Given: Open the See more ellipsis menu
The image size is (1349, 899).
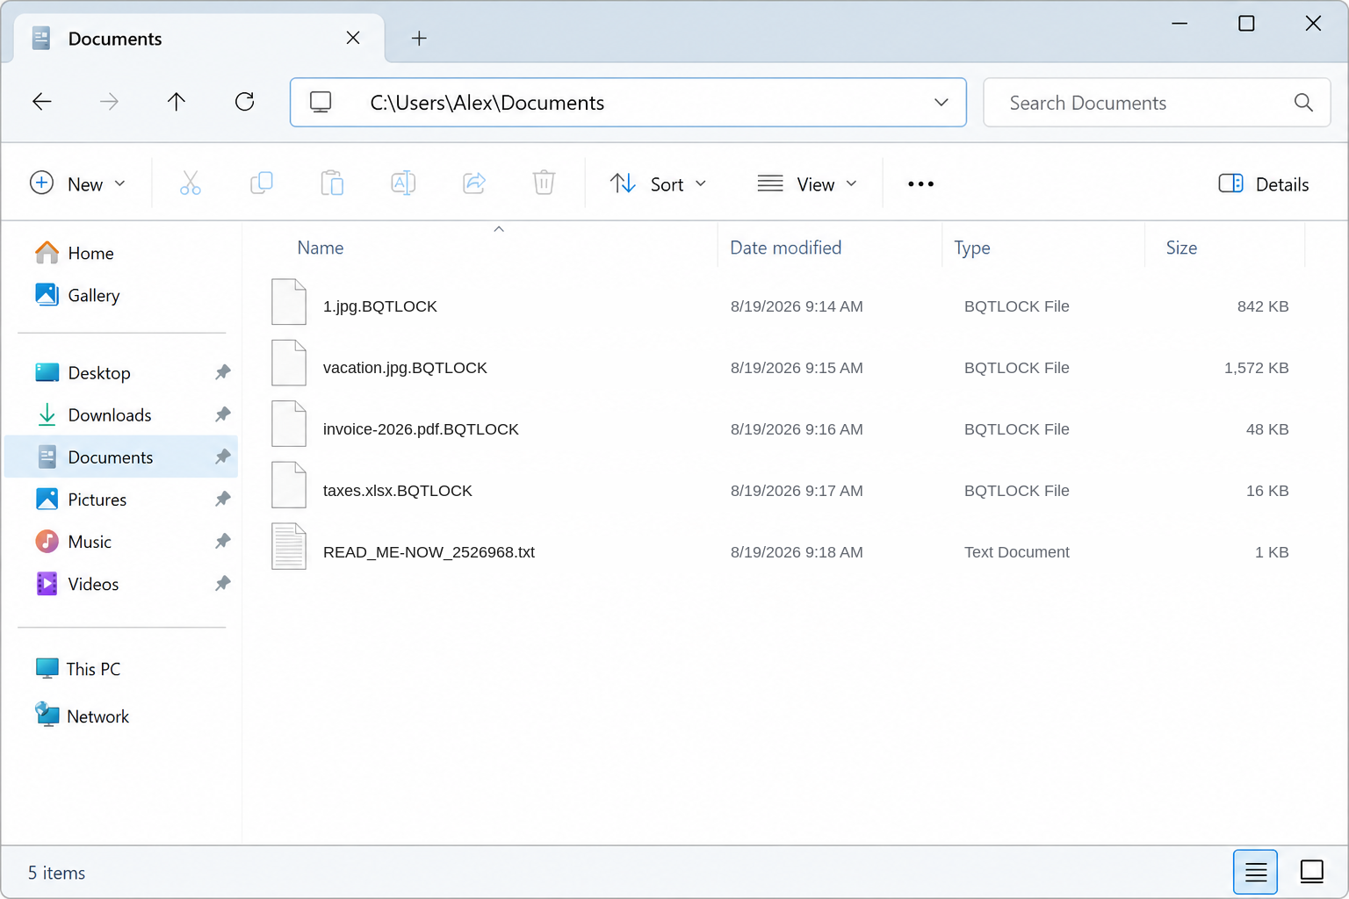Looking at the screenshot, I should pyautogui.click(x=920, y=183).
